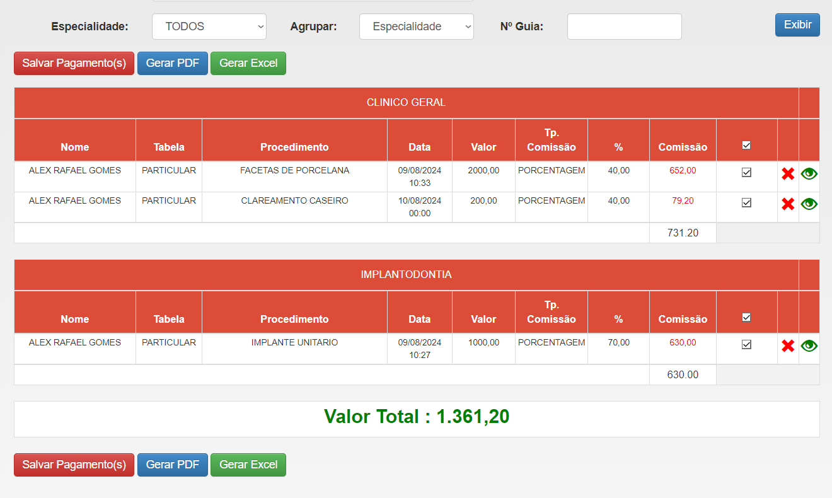Delete the IMPLANTE UNITARIO row with red X
This screenshot has height=498, width=832.
(788, 345)
